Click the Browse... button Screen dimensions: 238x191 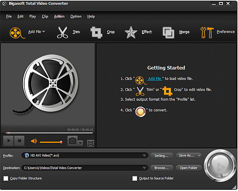pyautogui.click(x=161, y=168)
